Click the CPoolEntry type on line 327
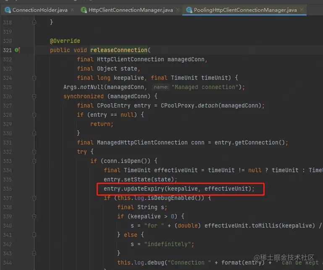This screenshot has width=323, height=270. click(114, 106)
